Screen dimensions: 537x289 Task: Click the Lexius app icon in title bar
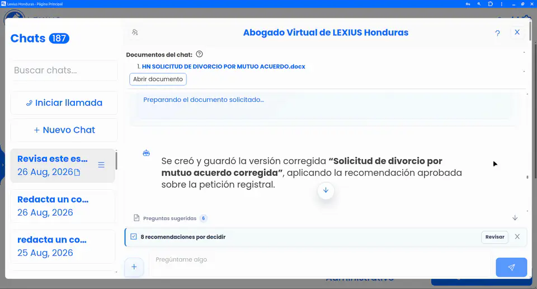coord(3,4)
